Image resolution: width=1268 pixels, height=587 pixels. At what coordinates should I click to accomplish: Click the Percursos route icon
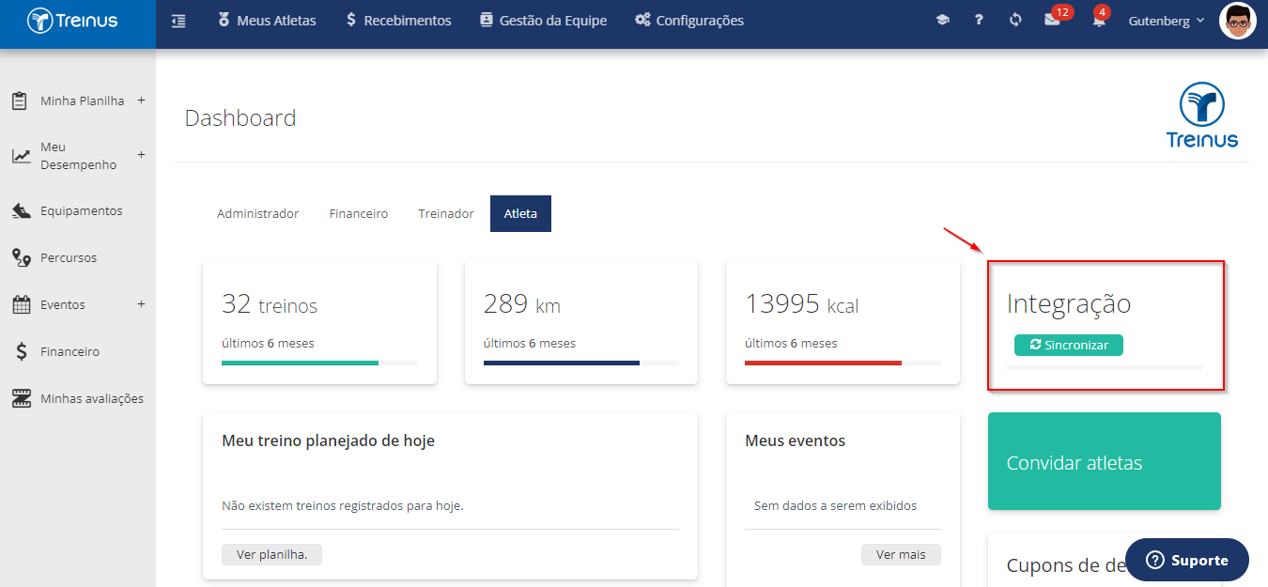(22, 258)
